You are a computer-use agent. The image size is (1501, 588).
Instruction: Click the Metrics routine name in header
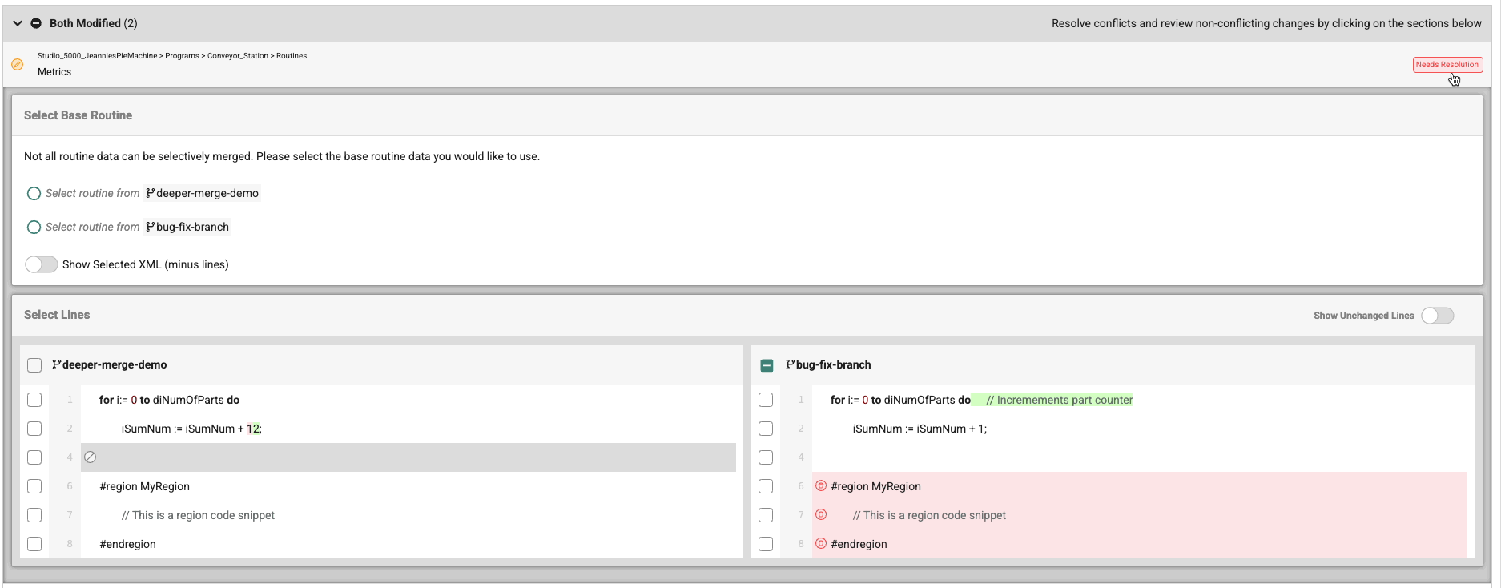[x=54, y=72]
